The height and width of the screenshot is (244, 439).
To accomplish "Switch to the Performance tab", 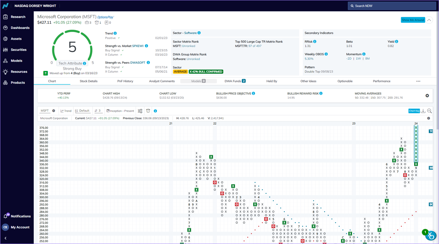I will 382,81.
